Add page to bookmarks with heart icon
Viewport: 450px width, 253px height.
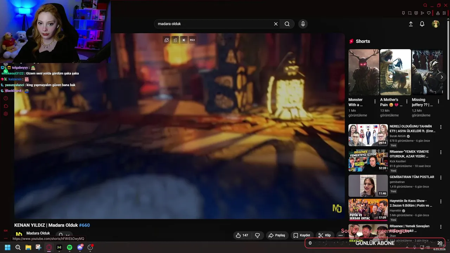(x=429, y=13)
